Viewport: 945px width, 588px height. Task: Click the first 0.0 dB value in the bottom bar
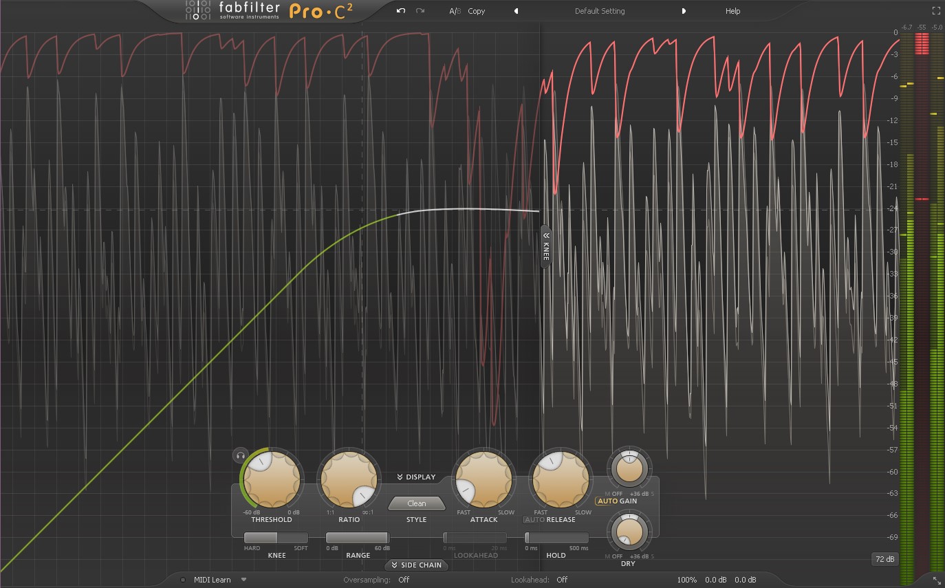point(716,580)
